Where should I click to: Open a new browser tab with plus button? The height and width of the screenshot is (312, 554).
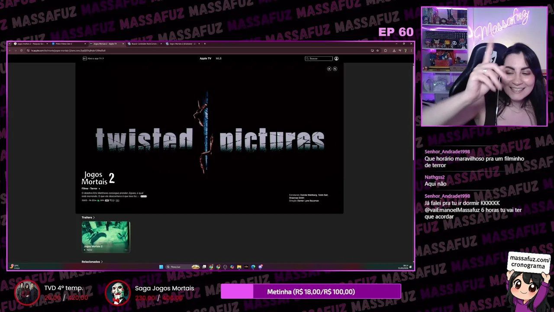tap(205, 44)
